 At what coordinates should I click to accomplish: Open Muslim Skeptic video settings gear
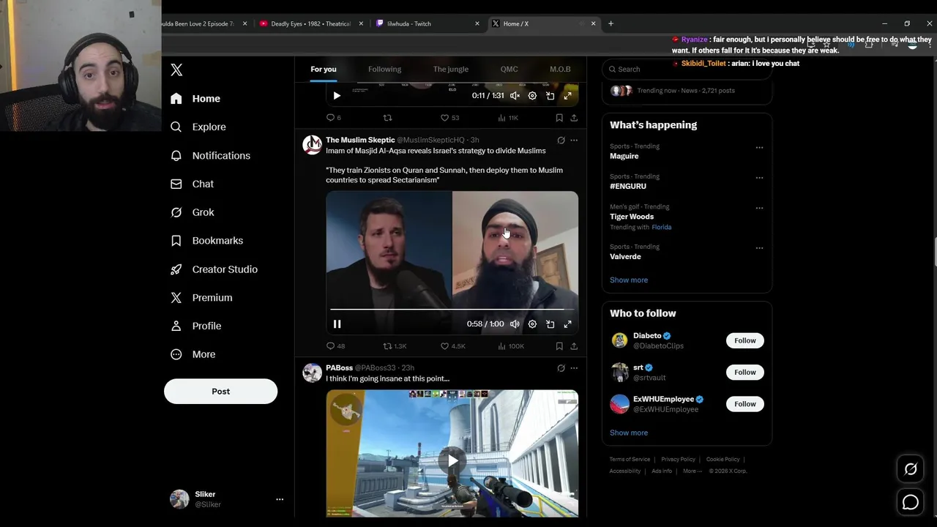tap(532, 324)
